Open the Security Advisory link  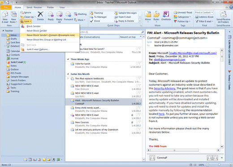coord(165,88)
